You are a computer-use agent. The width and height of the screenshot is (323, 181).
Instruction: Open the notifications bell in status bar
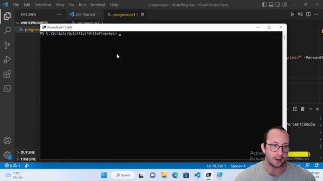[316, 165]
